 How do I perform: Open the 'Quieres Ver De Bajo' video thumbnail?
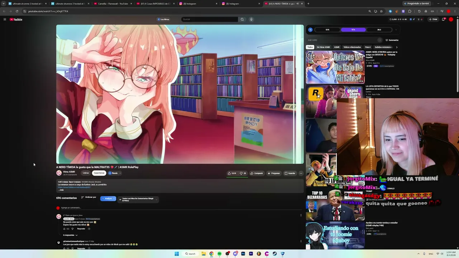pyautogui.click(x=335, y=67)
